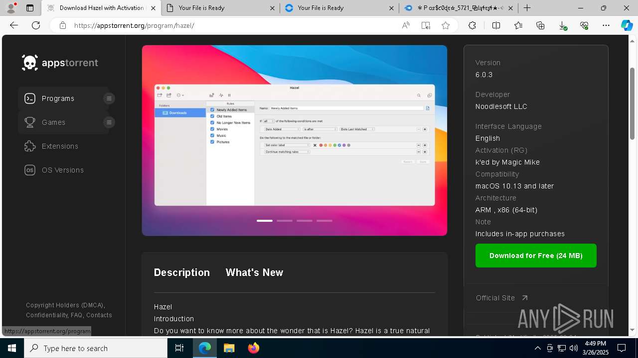This screenshot has height=358, width=638.
Task: Switch to first Your File is Ready tab
Action: (x=220, y=8)
